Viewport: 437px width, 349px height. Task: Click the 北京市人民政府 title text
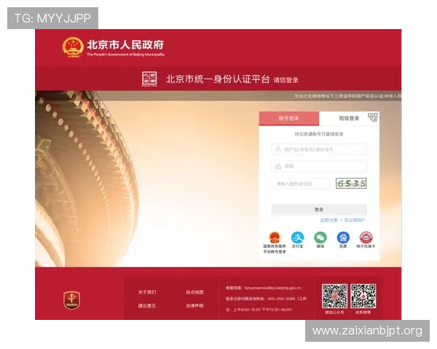tap(125, 44)
